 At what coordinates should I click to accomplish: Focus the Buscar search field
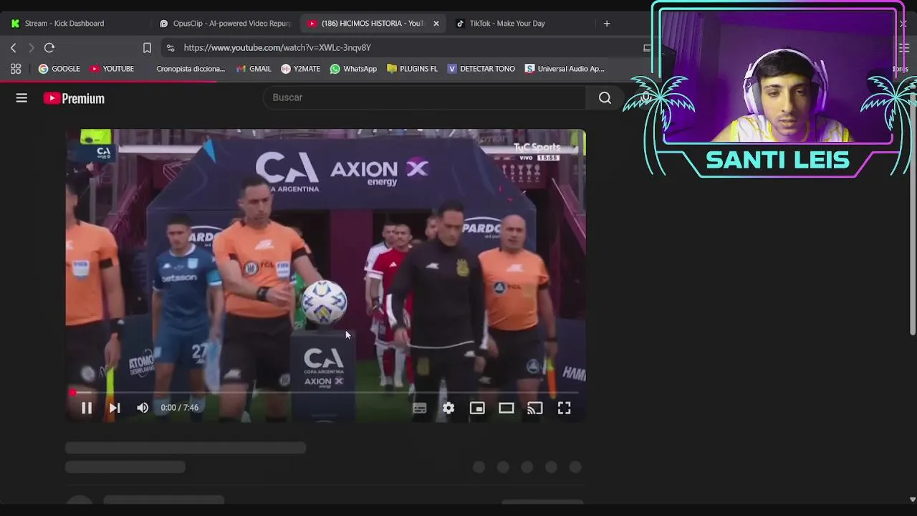425,97
